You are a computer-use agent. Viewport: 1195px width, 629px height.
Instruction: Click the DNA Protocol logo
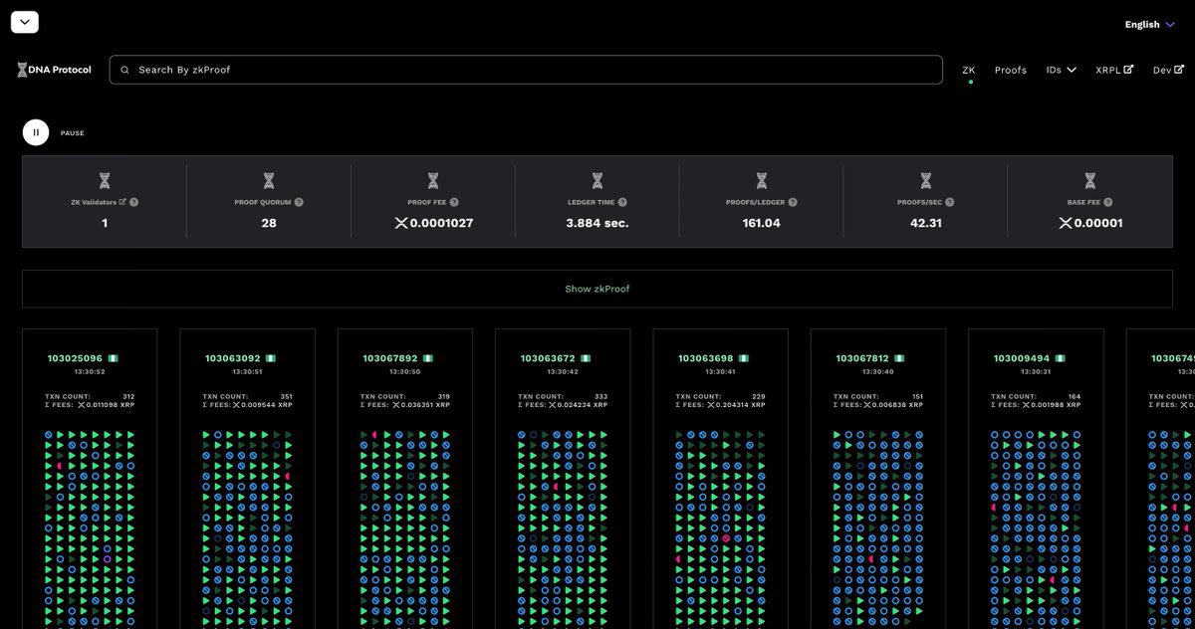click(54, 69)
